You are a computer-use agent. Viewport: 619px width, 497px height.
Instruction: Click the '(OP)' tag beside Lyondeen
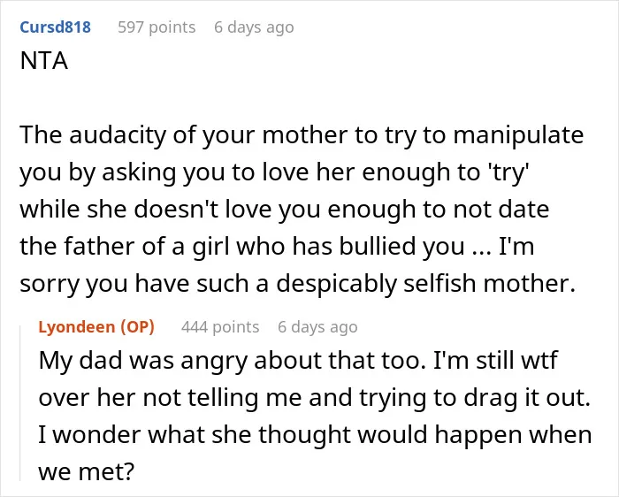click(x=137, y=327)
